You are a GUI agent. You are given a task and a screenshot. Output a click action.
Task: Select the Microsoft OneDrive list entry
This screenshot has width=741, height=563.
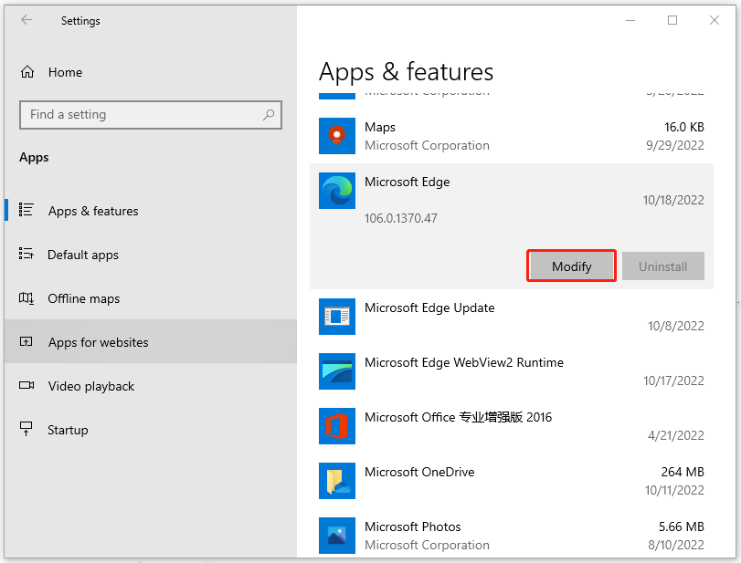[512, 481]
